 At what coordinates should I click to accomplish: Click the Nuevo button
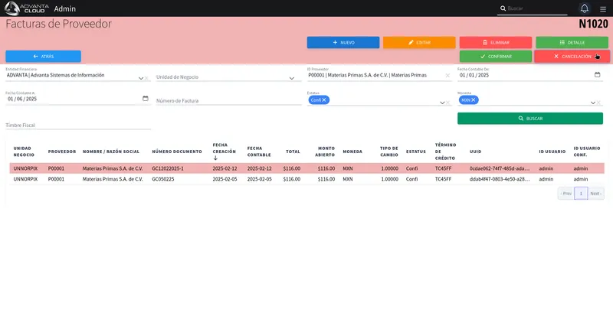coord(343,43)
